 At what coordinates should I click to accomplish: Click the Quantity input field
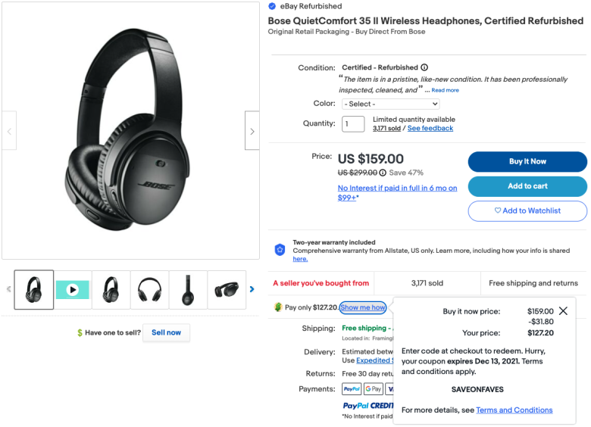coord(353,124)
